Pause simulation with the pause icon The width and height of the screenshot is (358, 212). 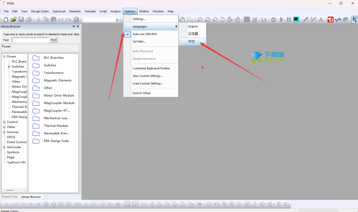(289, 20)
